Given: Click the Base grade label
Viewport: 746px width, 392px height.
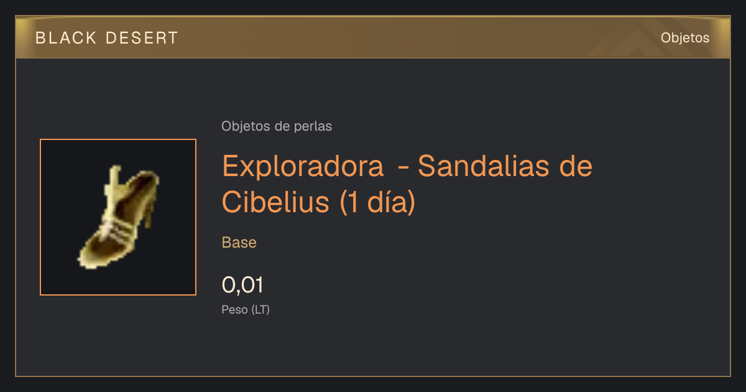Looking at the screenshot, I should [239, 243].
